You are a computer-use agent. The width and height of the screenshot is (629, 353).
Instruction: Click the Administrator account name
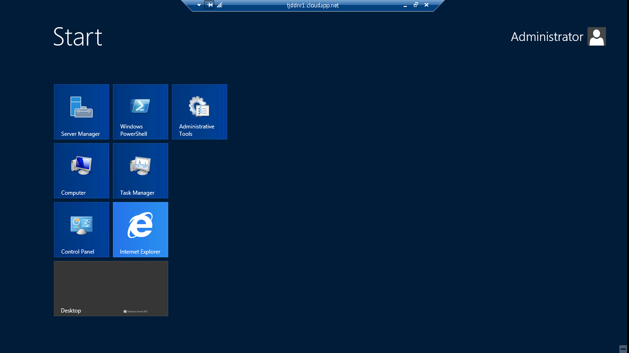click(x=547, y=37)
